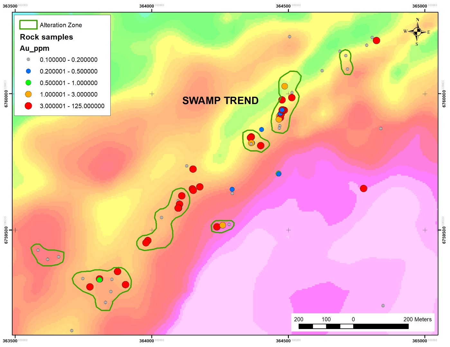450x347 pixels.
Task: Click the green Alteration Zone legend box
Action: (x=28, y=25)
